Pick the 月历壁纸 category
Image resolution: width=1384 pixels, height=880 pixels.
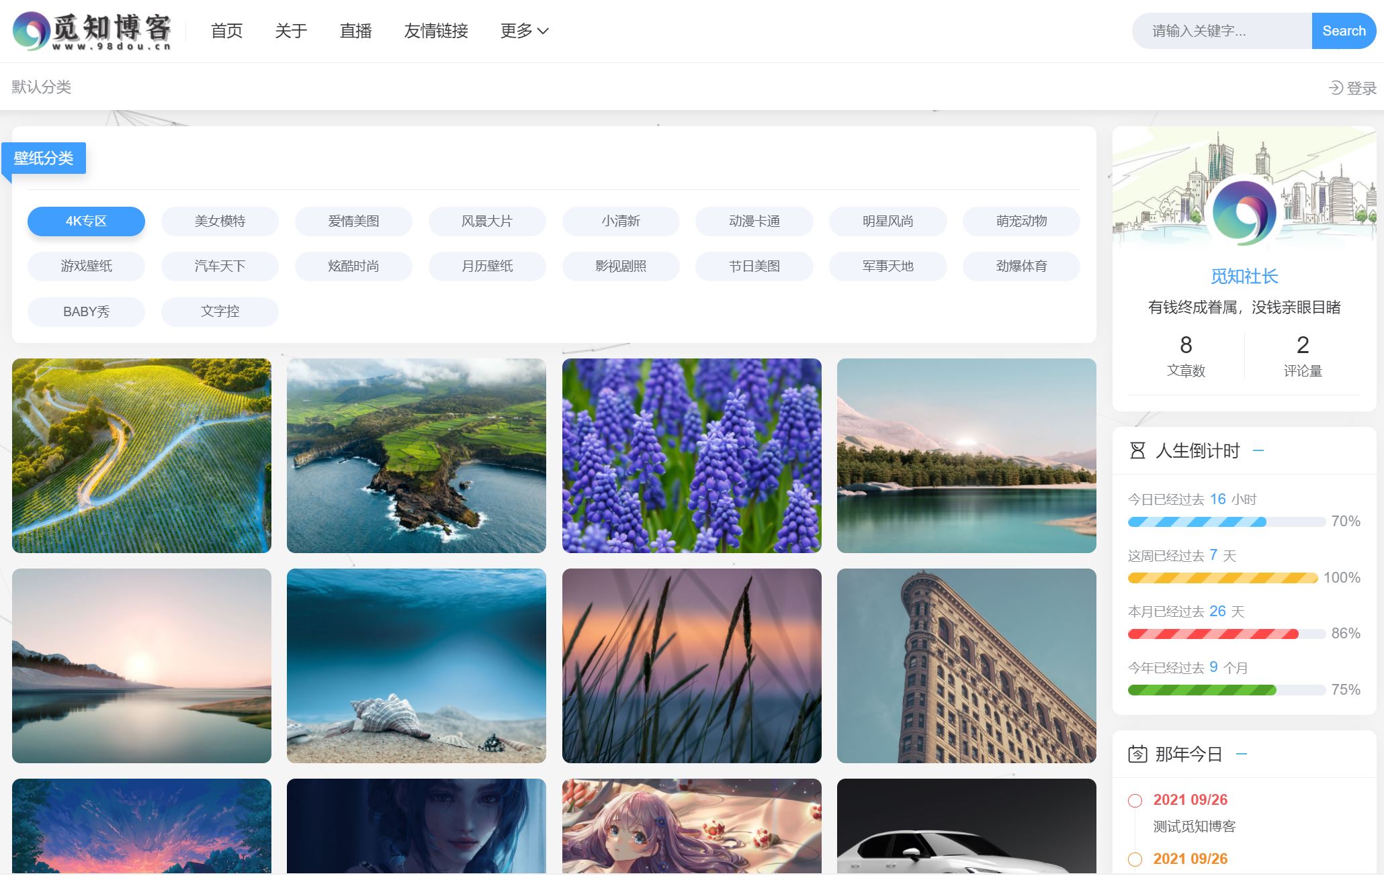tap(487, 266)
